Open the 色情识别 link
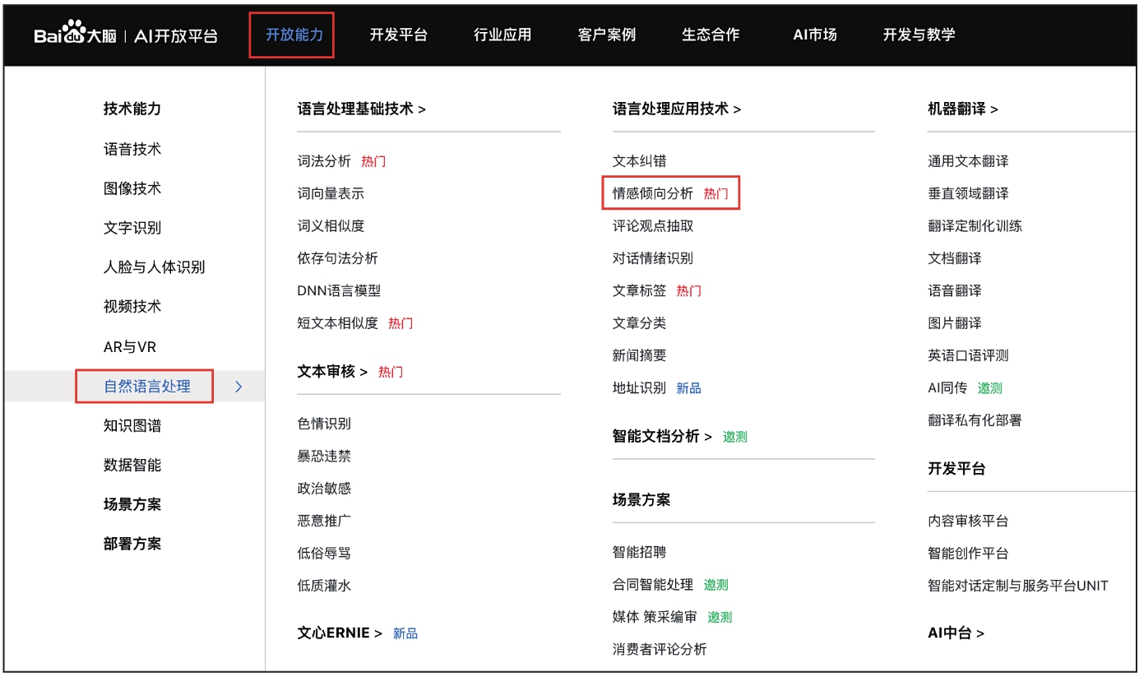Image resolution: width=1139 pixels, height=677 pixels. tap(324, 424)
